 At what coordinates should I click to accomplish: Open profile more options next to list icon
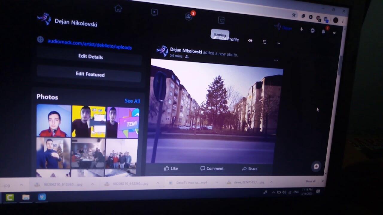click(x=278, y=43)
